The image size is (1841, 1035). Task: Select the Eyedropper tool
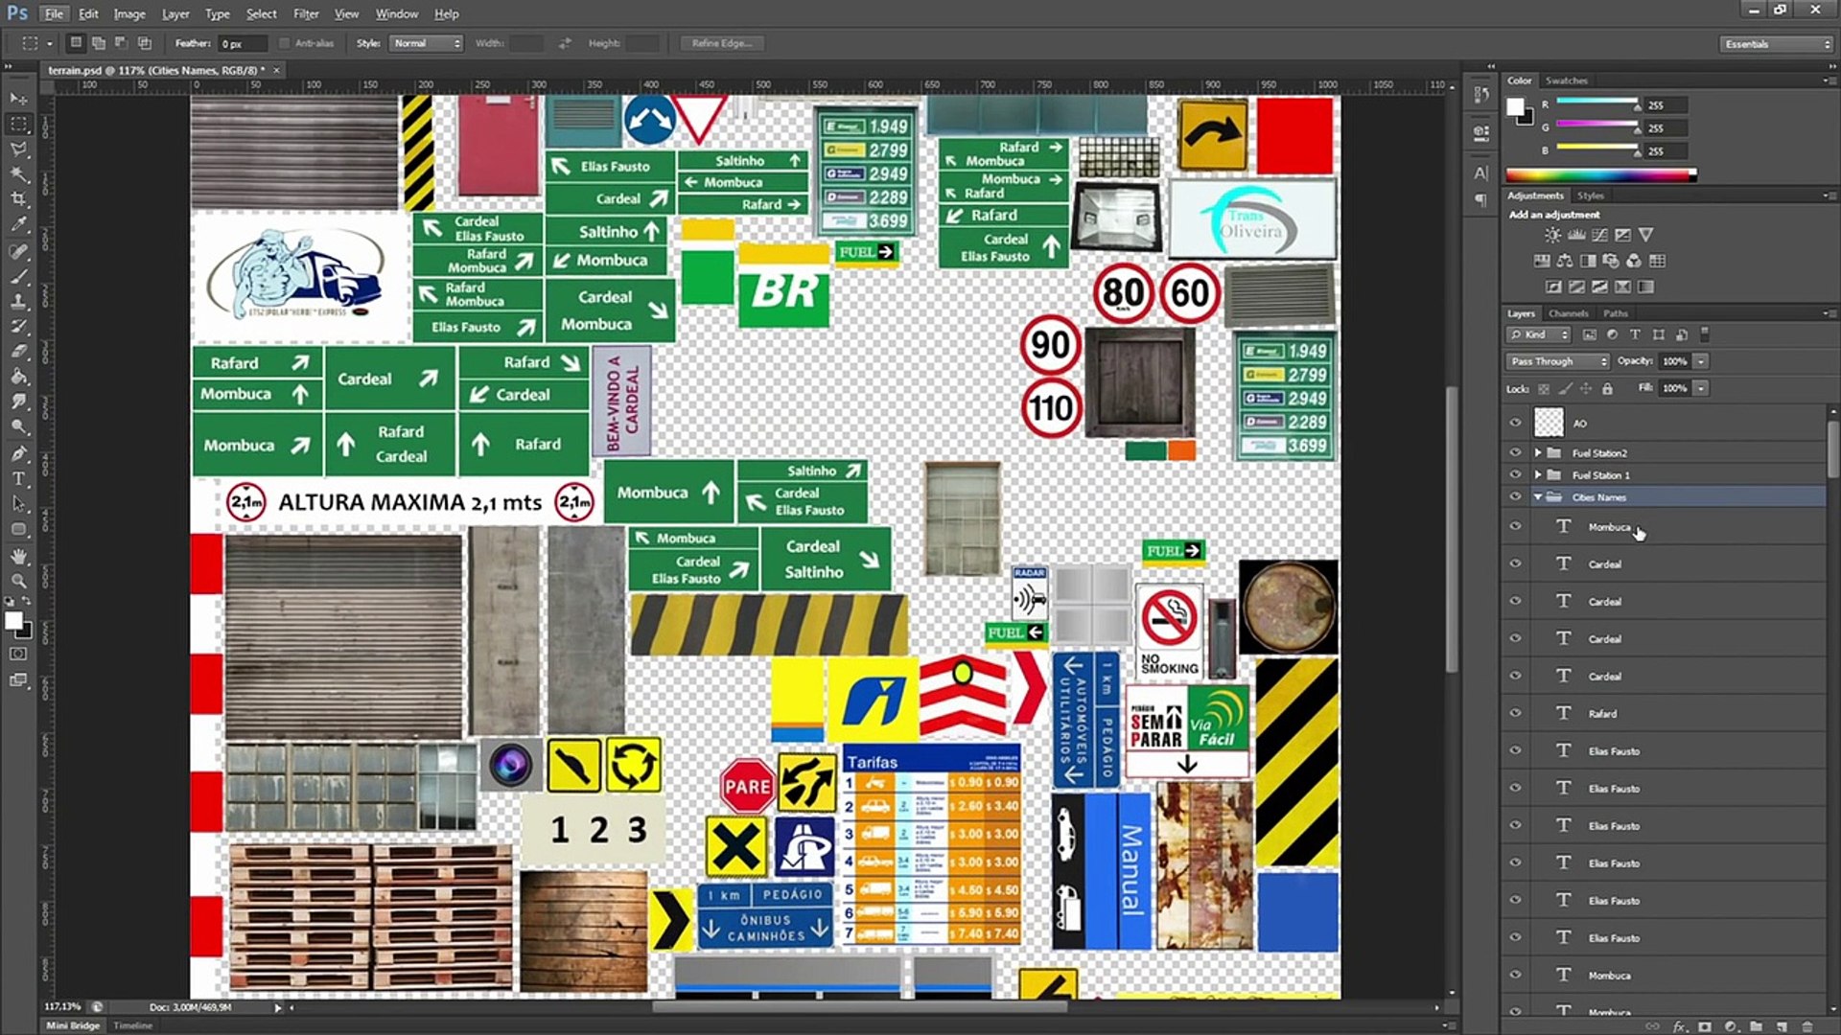18,224
